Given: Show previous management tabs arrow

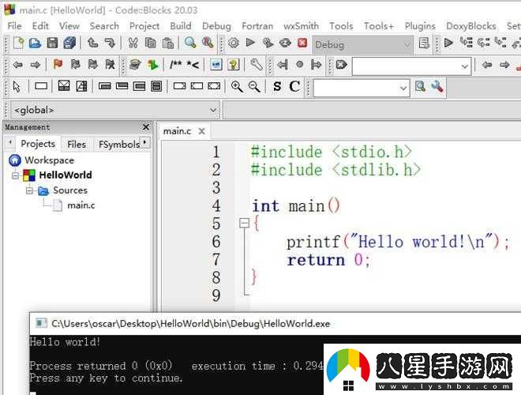Looking at the screenshot, I should tap(10, 142).
